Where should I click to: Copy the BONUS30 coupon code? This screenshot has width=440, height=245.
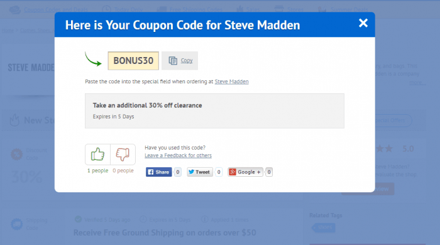(x=180, y=60)
